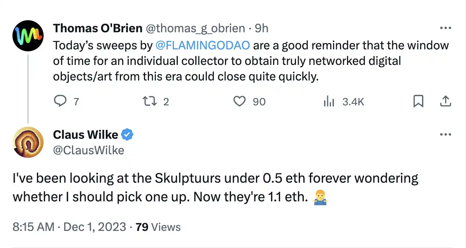Click the Thomas O'Brien display name
Image resolution: width=466 pixels, height=248 pixels.
tap(98, 28)
